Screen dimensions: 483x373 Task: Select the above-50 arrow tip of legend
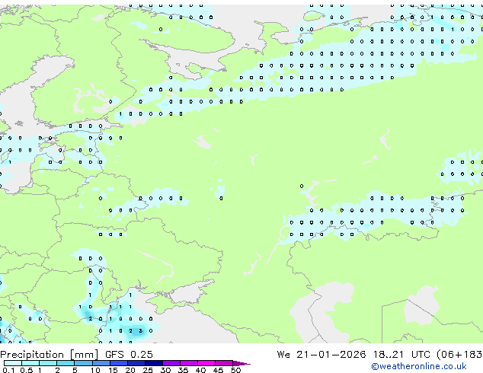pos(241,363)
